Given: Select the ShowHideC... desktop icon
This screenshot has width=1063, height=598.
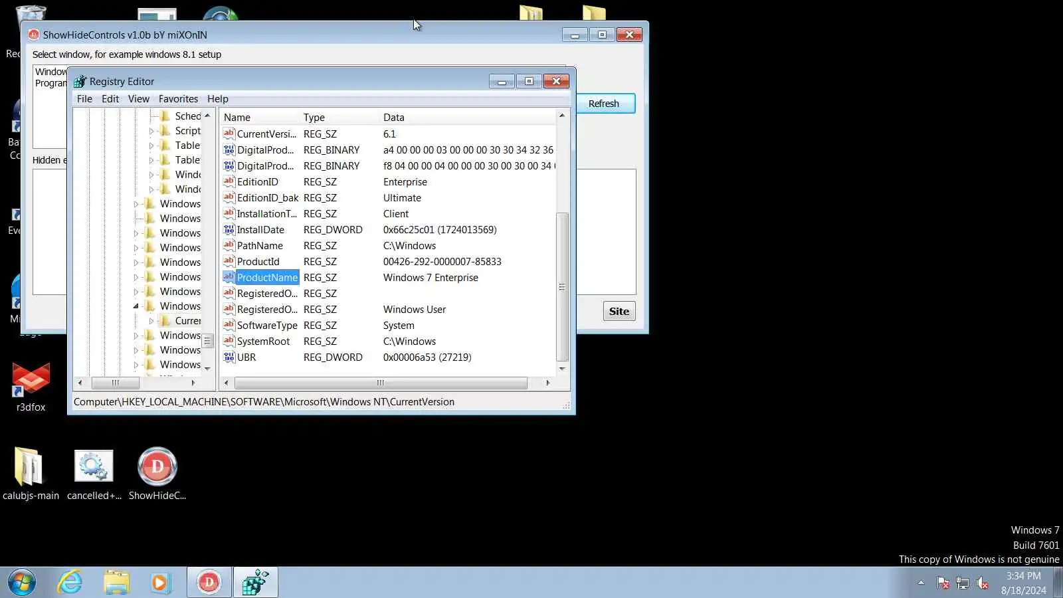Looking at the screenshot, I should pyautogui.click(x=157, y=474).
